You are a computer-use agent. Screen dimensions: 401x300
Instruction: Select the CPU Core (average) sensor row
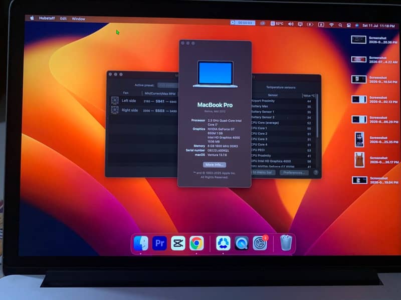[283, 122]
